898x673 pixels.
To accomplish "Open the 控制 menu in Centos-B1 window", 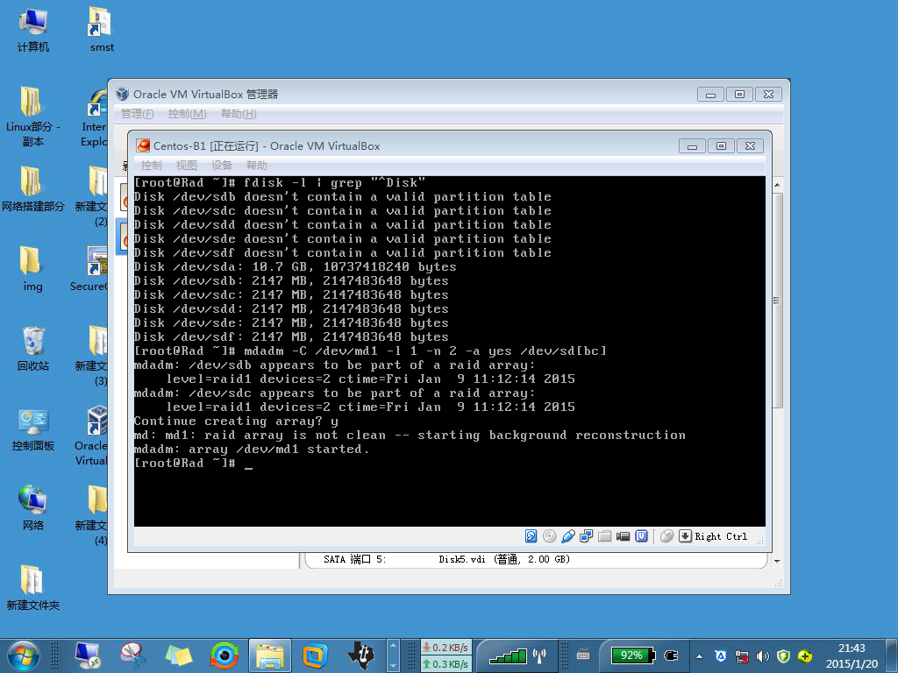I will click(x=152, y=166).
